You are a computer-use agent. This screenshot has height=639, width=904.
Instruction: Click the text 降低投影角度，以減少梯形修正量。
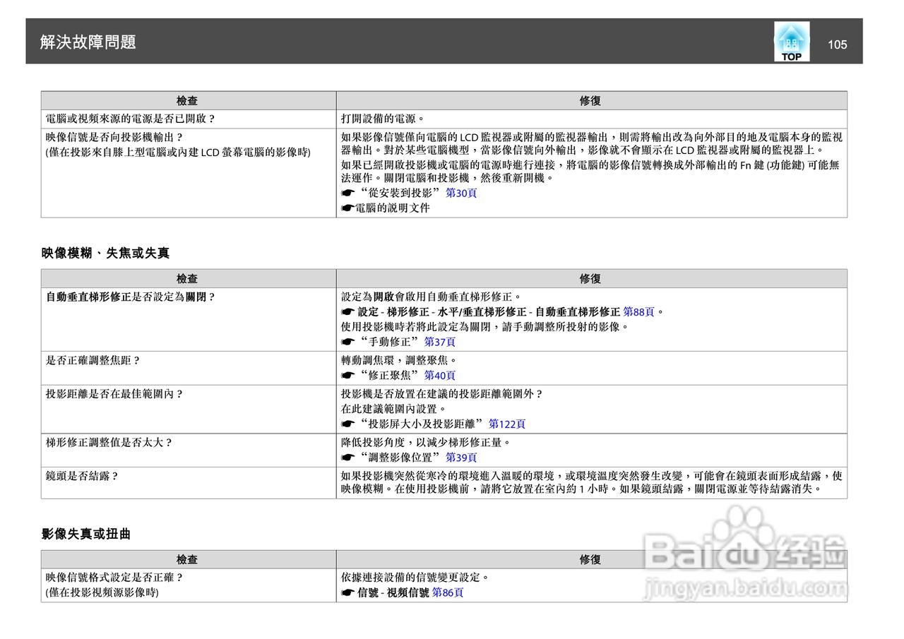(426, 443)
